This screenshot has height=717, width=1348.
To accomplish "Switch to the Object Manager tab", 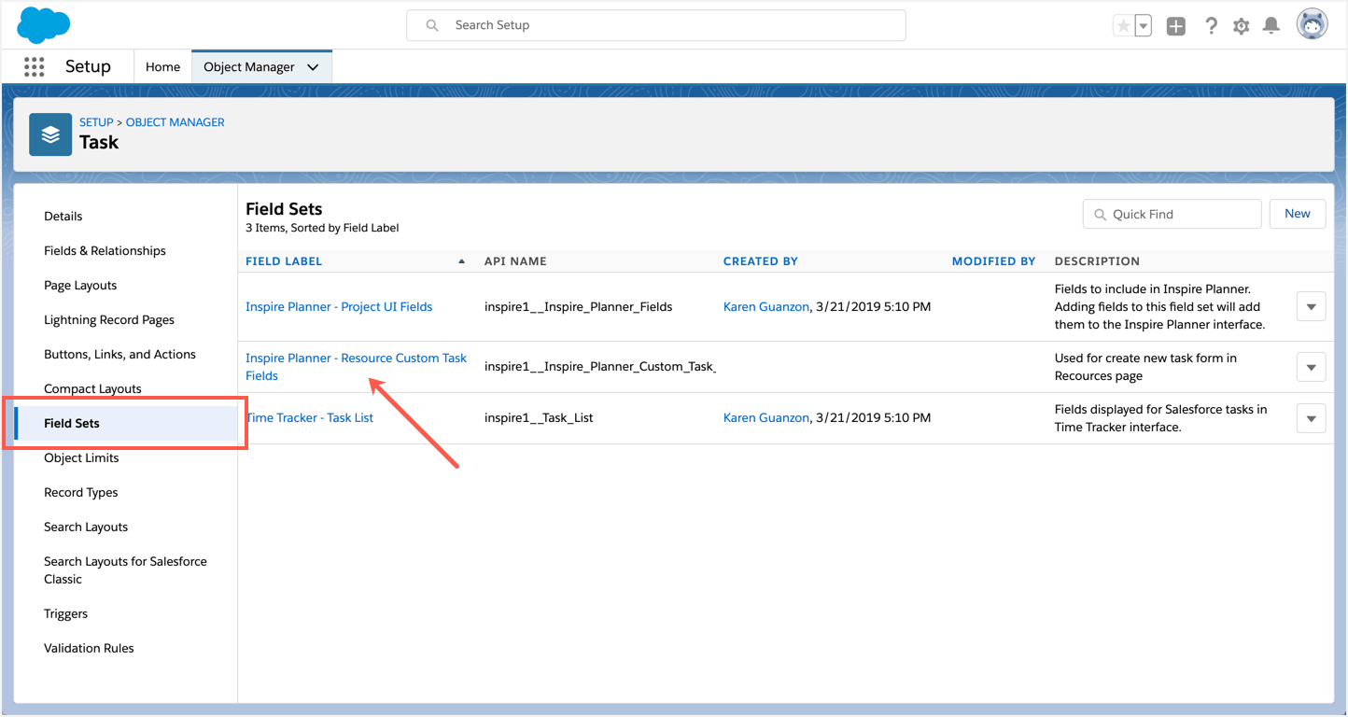I will (x=250, y=66).
